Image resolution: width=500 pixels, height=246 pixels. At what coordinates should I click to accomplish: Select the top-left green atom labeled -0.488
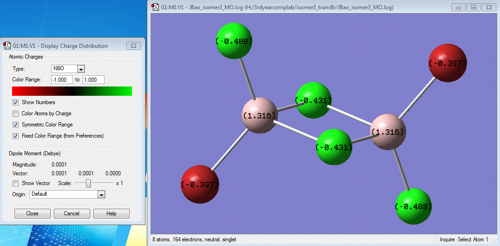(x=234, y=41)
